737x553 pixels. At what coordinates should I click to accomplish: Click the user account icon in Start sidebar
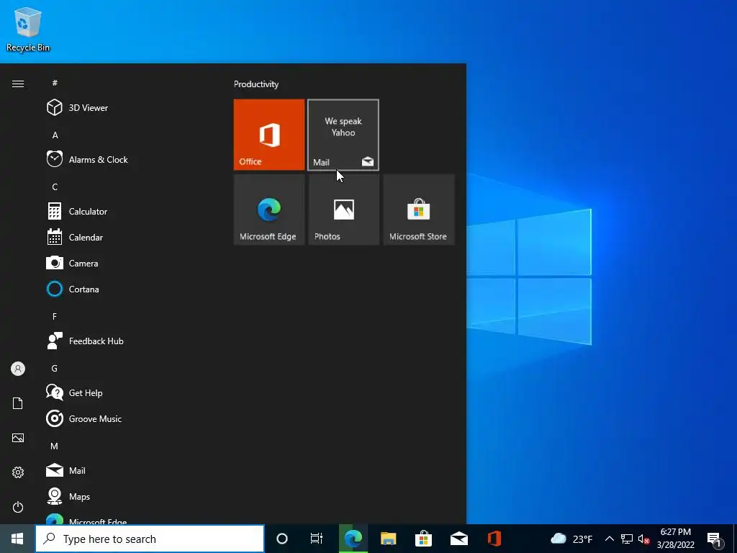(18, 369)
